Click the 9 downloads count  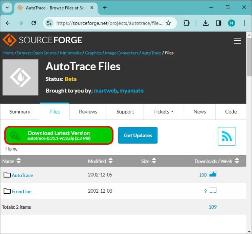click(x=205, y=191)
